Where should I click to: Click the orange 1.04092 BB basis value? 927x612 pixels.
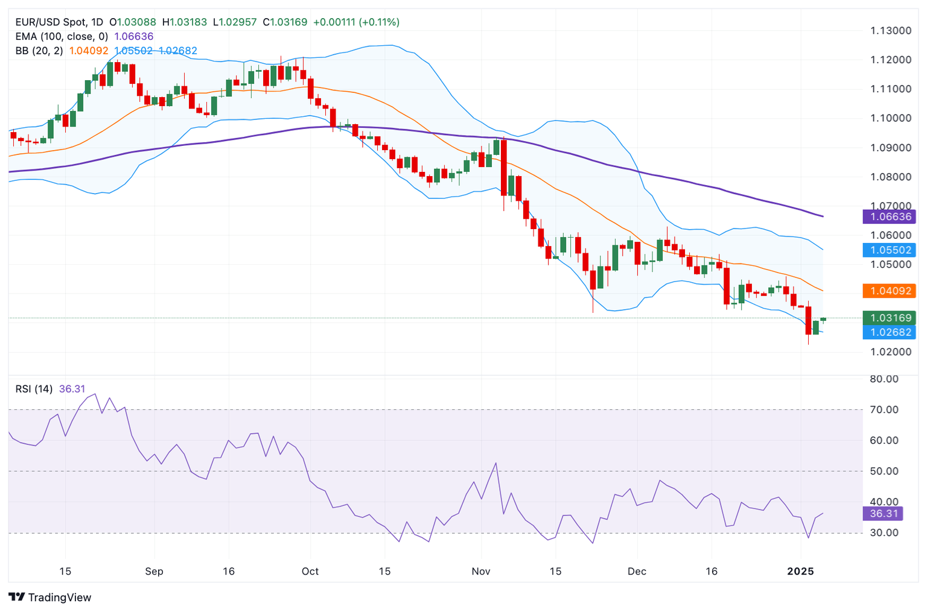[x=89, y=51]
